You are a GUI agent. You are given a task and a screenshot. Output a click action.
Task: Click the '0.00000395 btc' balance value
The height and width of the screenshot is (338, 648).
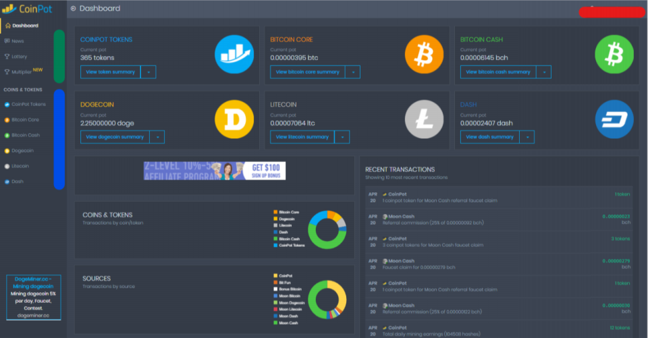click(x=294, y=58)
